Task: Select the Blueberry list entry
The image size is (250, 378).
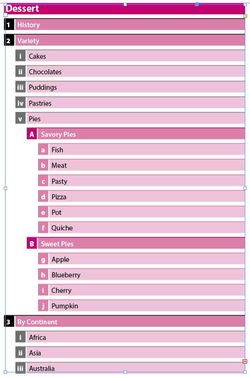Action: (x=141, y=275)
